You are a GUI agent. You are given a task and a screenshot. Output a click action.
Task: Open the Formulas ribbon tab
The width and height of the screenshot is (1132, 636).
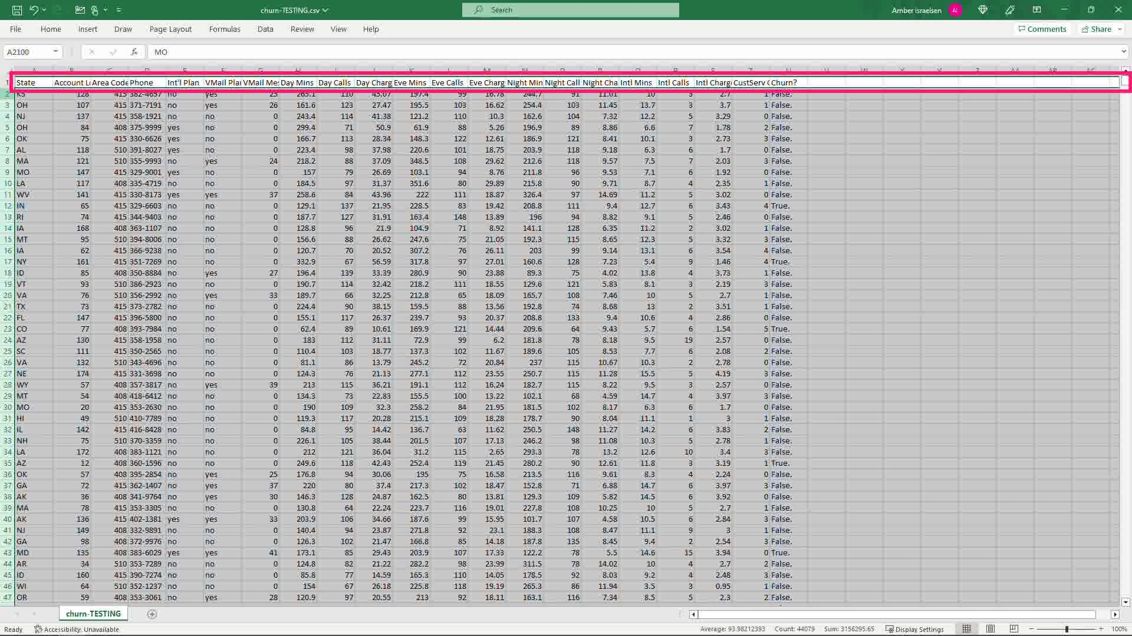(x=225, y=29)
